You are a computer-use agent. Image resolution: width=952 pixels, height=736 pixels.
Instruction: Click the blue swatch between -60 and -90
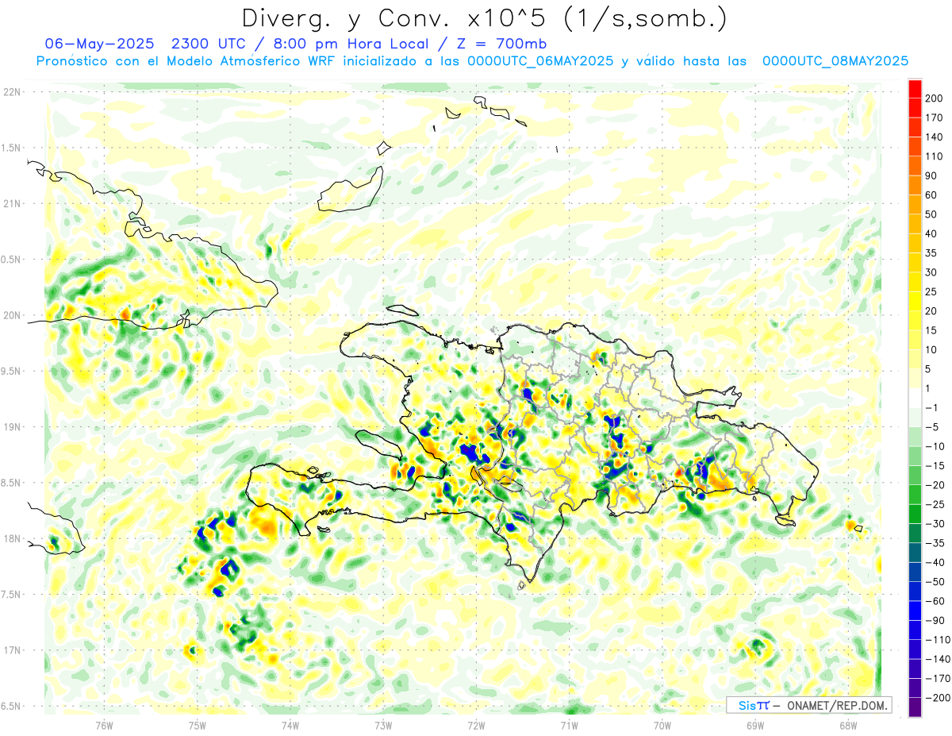pyautogui.click(x=915, y=611)
